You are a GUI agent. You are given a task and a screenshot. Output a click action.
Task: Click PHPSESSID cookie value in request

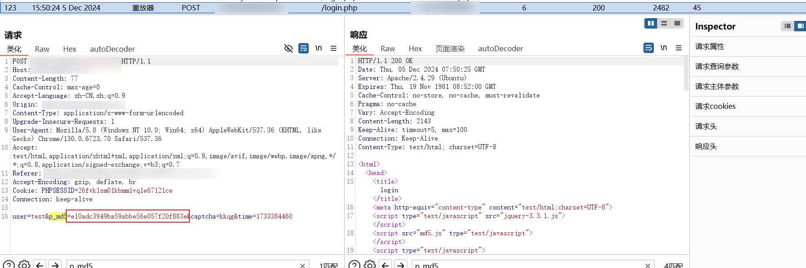pyautogui.click(x=125, y=190)
